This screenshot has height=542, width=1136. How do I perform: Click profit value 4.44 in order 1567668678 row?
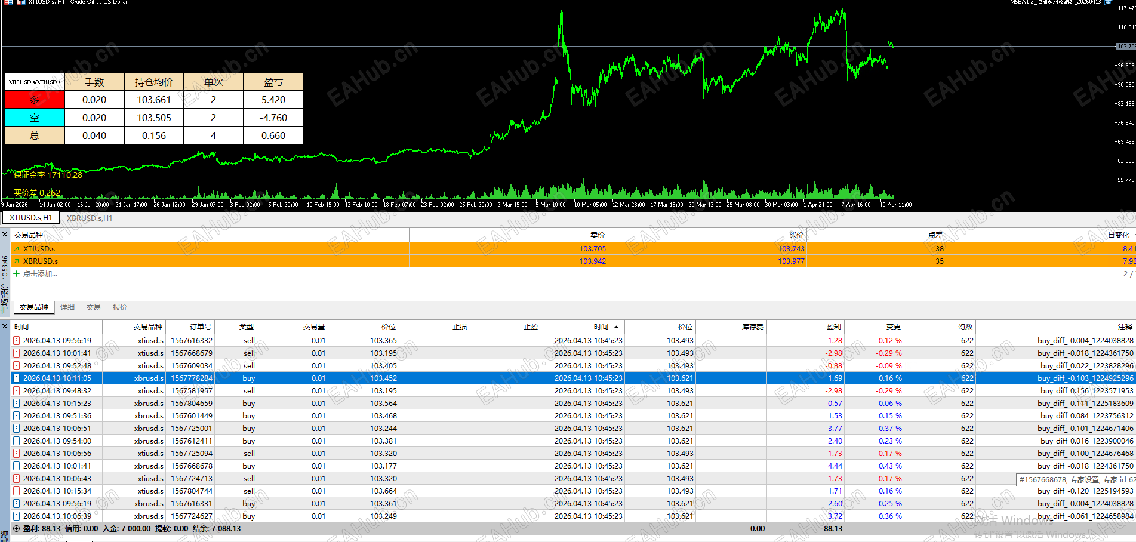tap(835, 466)
